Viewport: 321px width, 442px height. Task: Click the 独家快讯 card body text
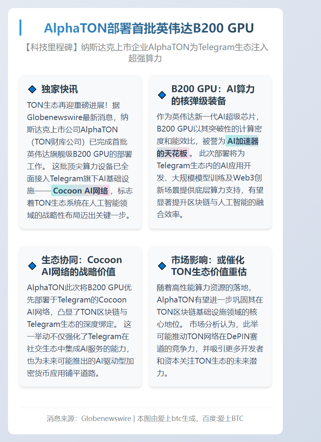[x=80, y=161]
